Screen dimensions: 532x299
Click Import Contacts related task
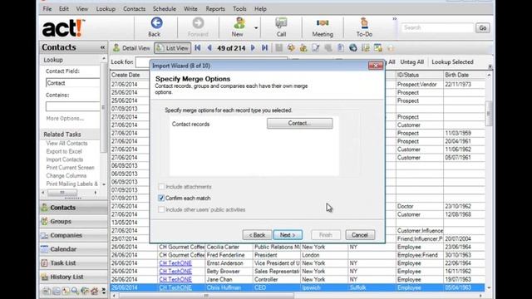[x=65, y=159]
